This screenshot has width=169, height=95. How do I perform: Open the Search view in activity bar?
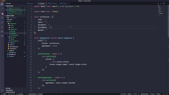click(x=2, y=8)
